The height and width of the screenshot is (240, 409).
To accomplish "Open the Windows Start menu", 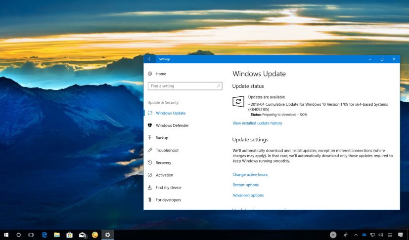I will (x=6, y=235).
